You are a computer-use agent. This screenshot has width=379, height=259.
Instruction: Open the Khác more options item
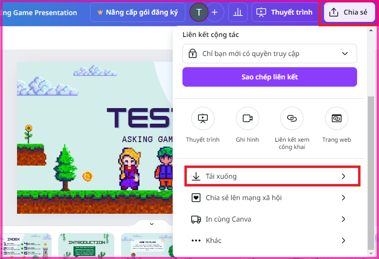[270, 240]
